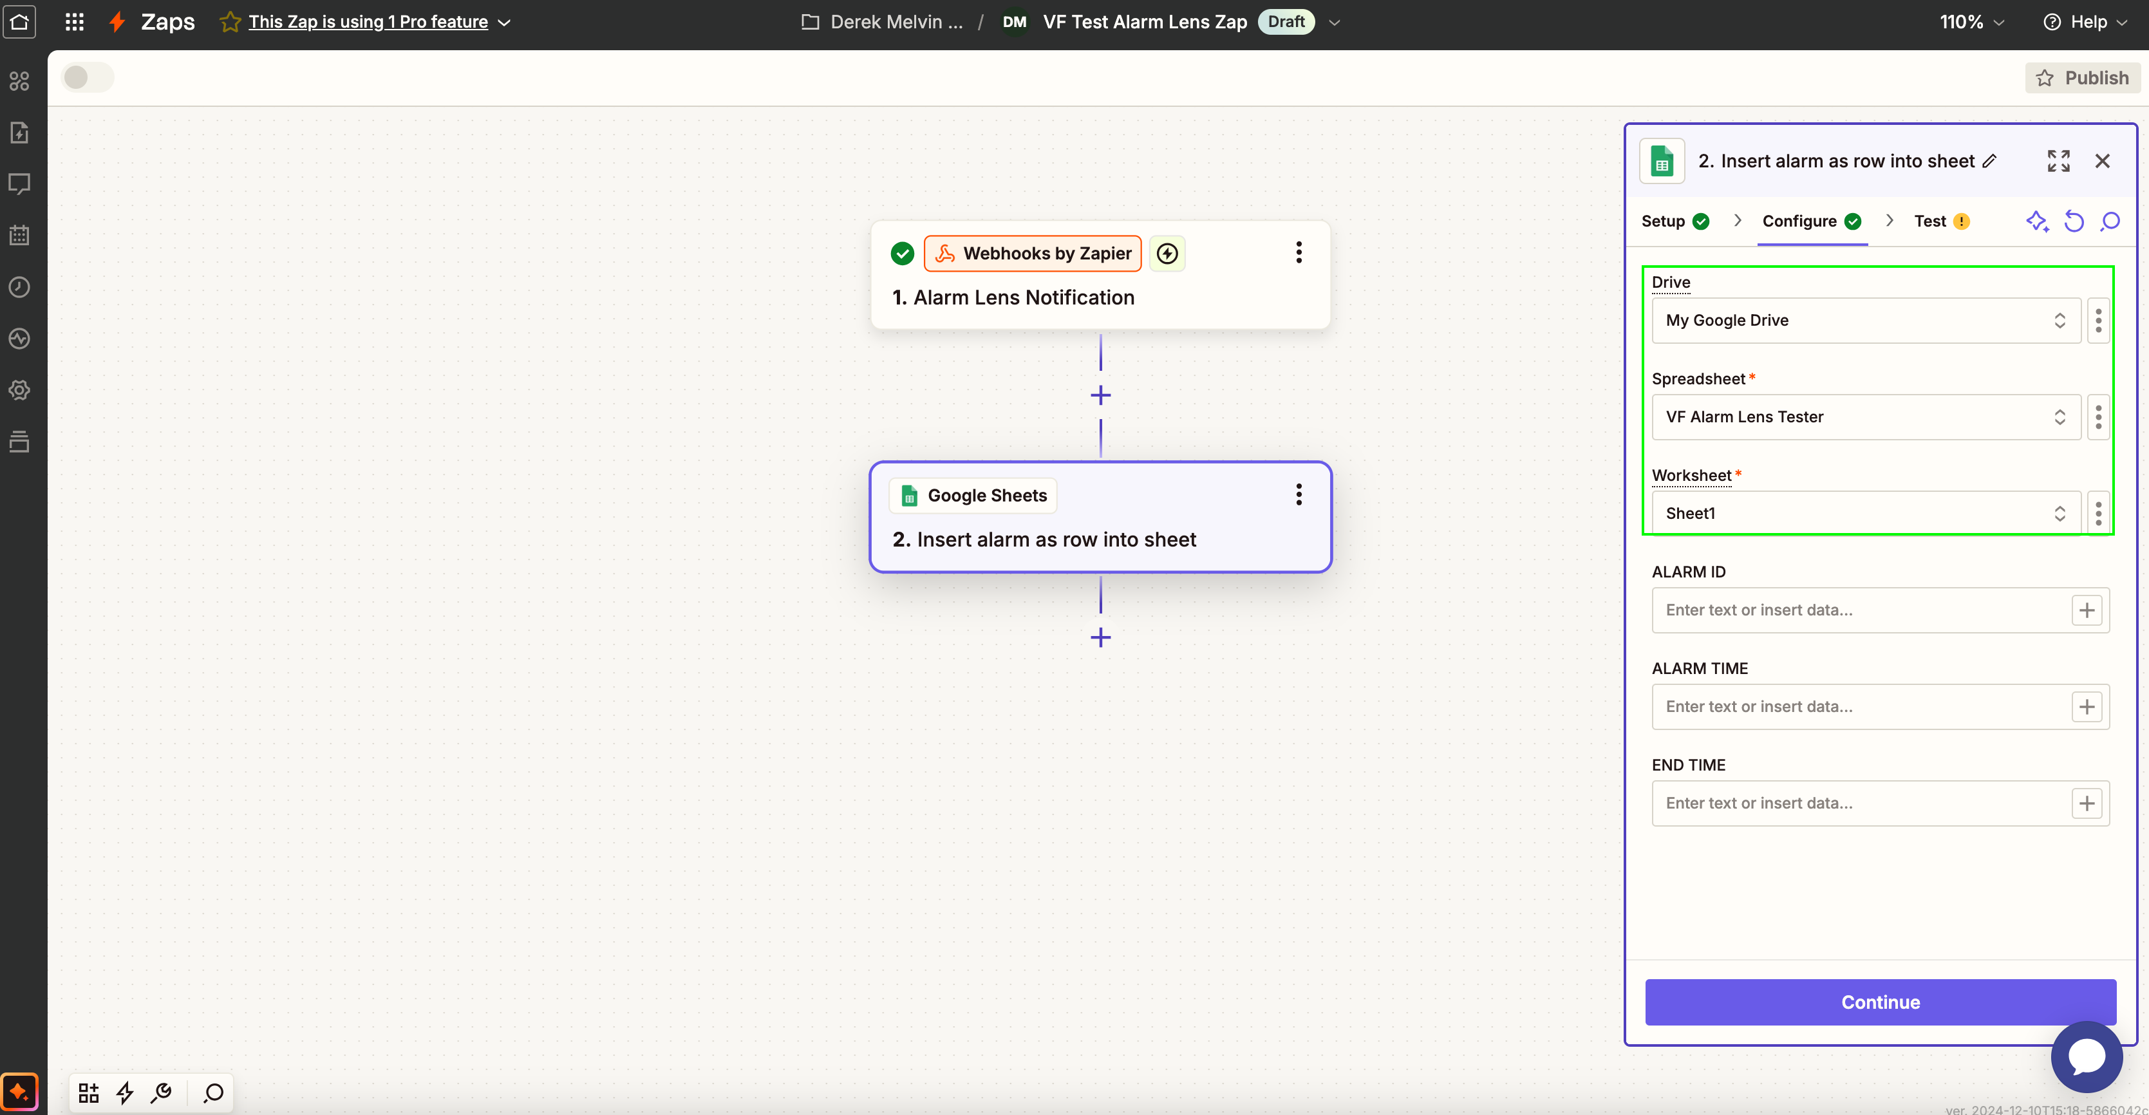Image resolution: width=2149 pixels, height=1115 pixels.
Task: Click the Zap history clock icon
Action: 19,287
